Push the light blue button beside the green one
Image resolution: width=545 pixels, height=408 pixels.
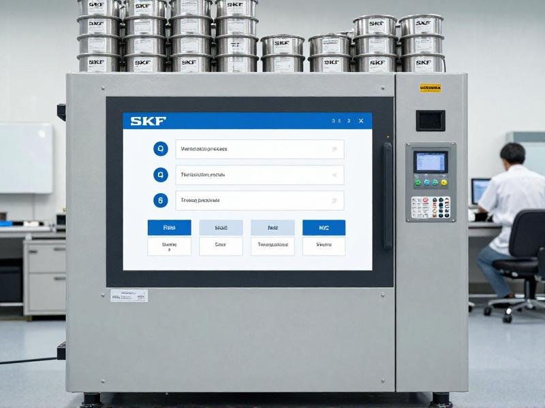coord(426,182)
